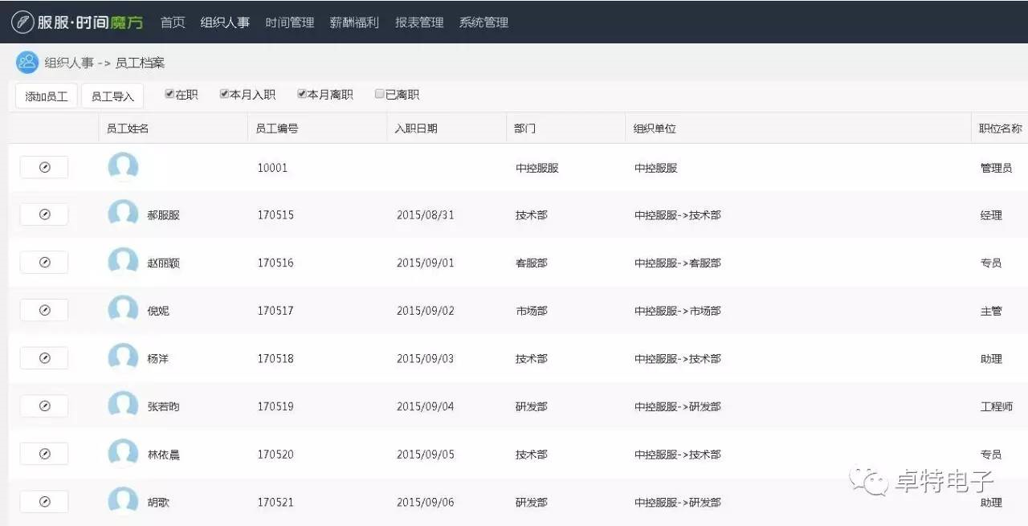
Task: Click avatar icon of employee 林依晨
Action: pyautogui.click(x=123, y=454)
